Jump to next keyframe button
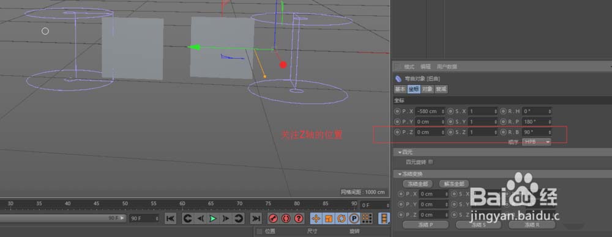612x237 pixels. click(238, 219)
